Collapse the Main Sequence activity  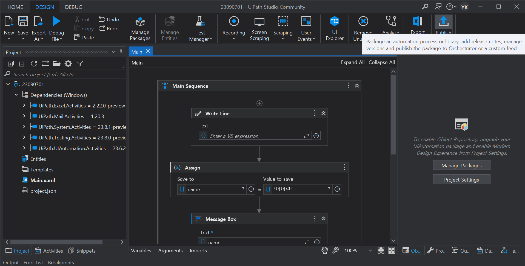pyautogui.click(x=357, y=86)
